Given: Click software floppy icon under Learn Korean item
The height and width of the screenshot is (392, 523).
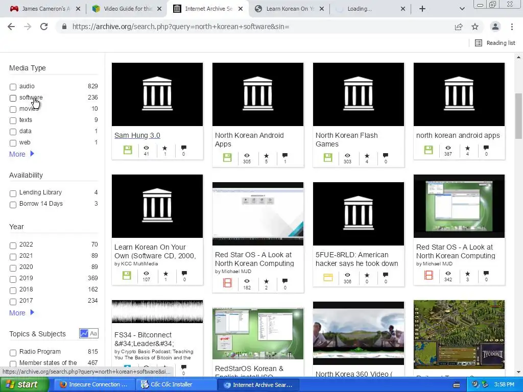Looking at the screenshot, I should (127, 275).
